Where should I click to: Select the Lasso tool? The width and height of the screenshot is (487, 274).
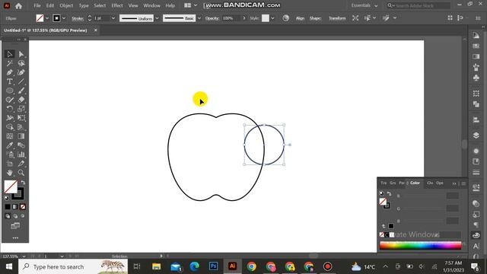21,63
